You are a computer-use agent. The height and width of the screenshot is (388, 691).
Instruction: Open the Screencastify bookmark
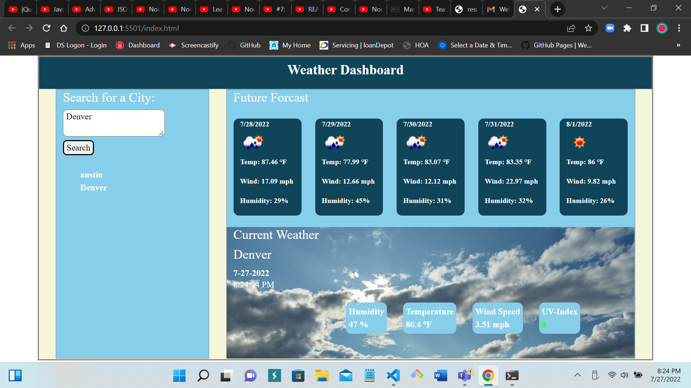(193, 45)
